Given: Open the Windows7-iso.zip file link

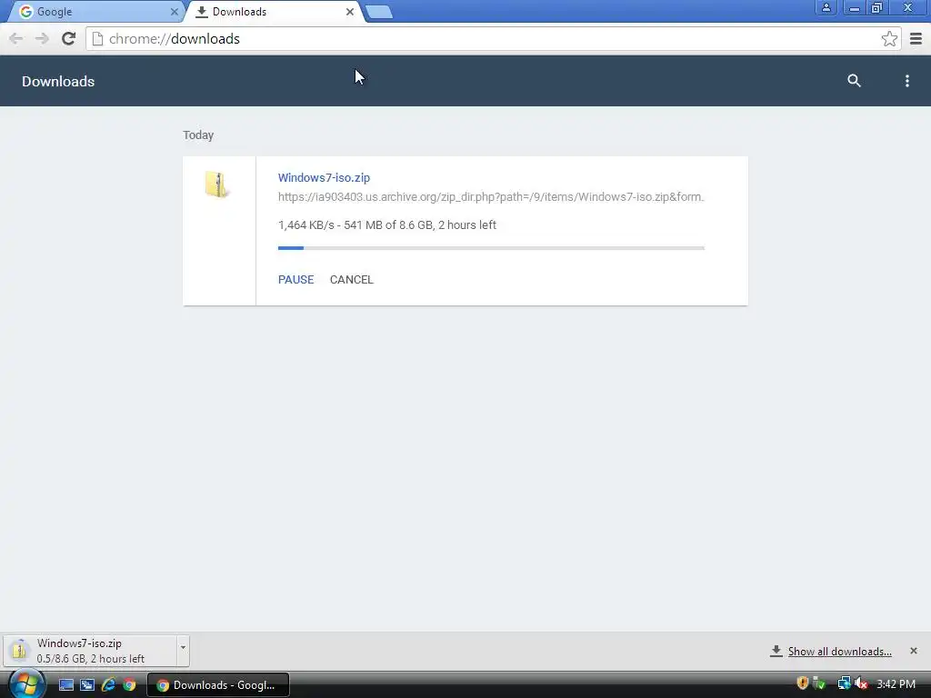Looking at the screenshot, I should 324,177.
